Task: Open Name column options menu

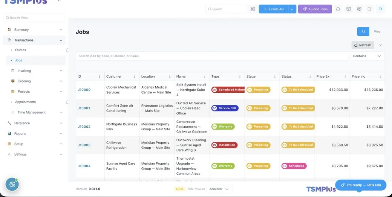Action: (205, 76)
